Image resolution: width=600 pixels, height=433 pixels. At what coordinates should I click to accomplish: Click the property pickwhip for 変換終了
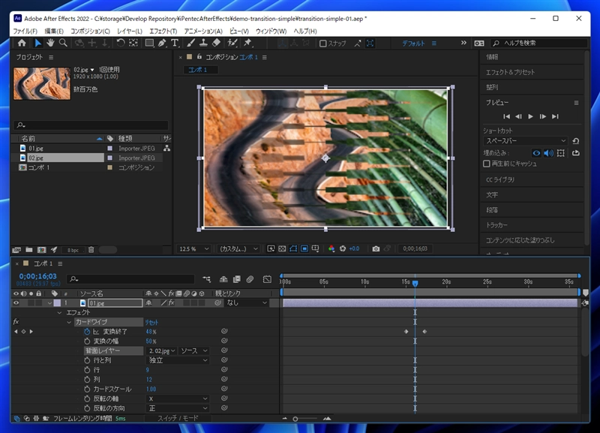[x=224, y=331]
